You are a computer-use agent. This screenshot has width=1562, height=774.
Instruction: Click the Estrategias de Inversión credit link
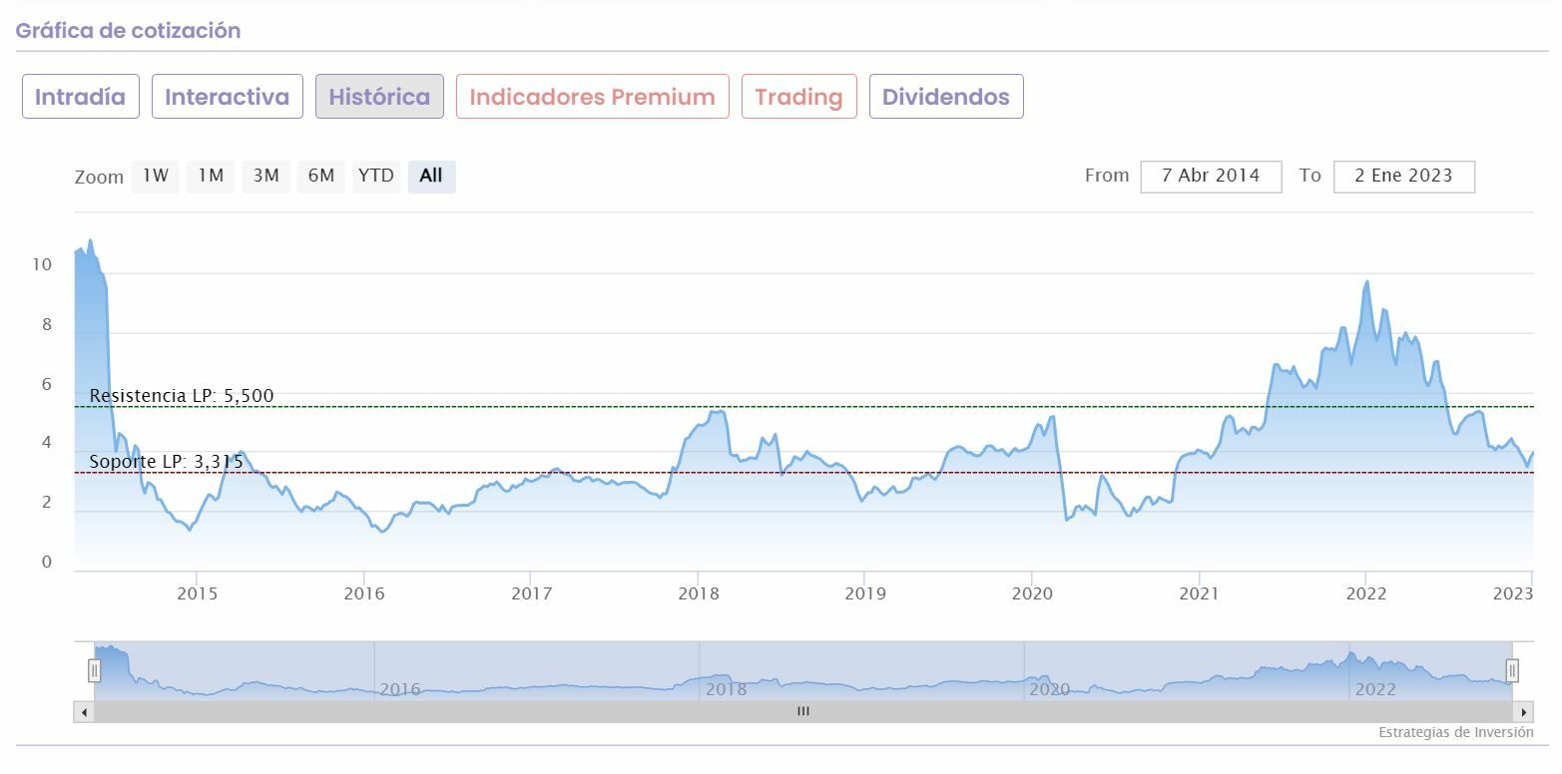(1455, 733)
